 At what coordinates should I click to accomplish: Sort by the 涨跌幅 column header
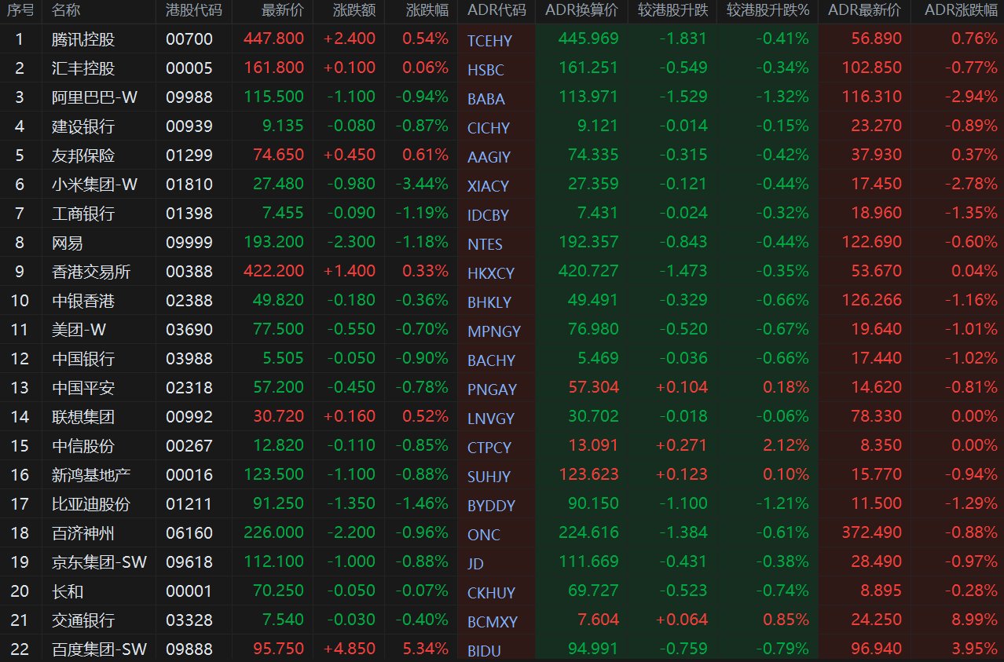click(427, 10)
